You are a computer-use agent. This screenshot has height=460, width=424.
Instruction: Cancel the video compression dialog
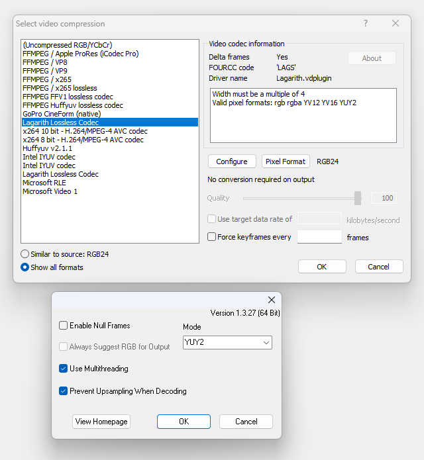coord(379,267)
